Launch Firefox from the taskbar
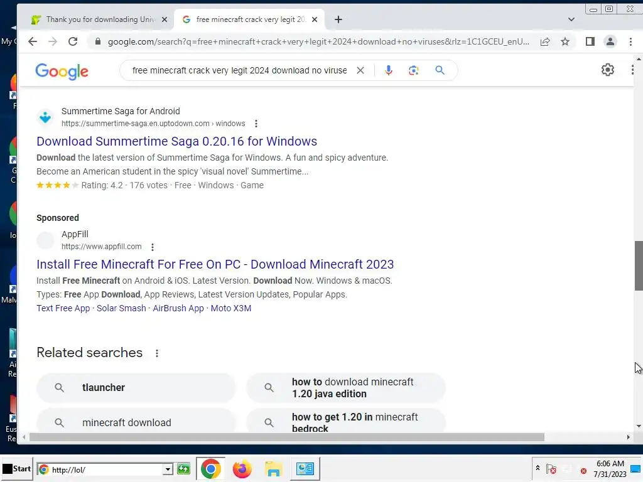The image size is (643, 482). (242, 469)
